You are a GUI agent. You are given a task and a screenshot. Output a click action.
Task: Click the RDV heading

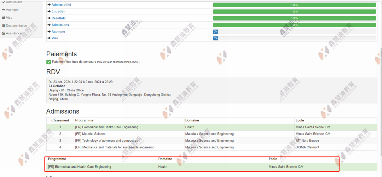click(53, 72)
